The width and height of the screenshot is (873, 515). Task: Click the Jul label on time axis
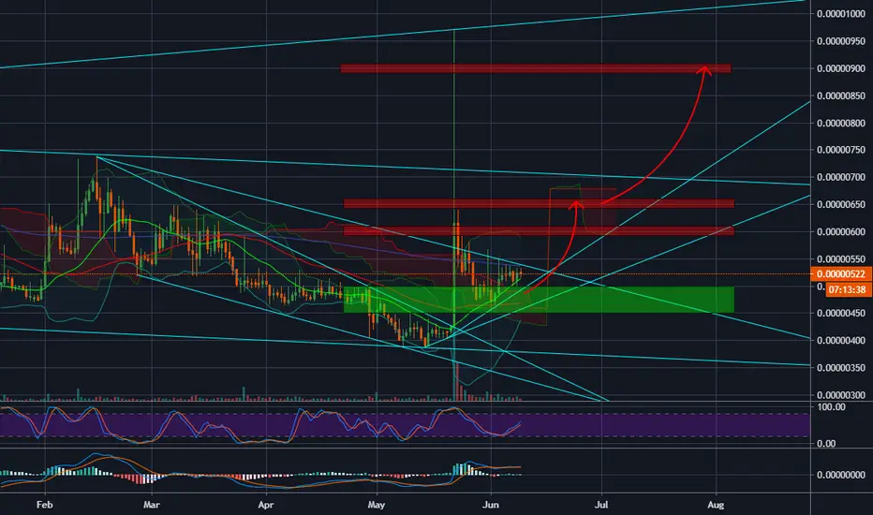pos(601,505)
